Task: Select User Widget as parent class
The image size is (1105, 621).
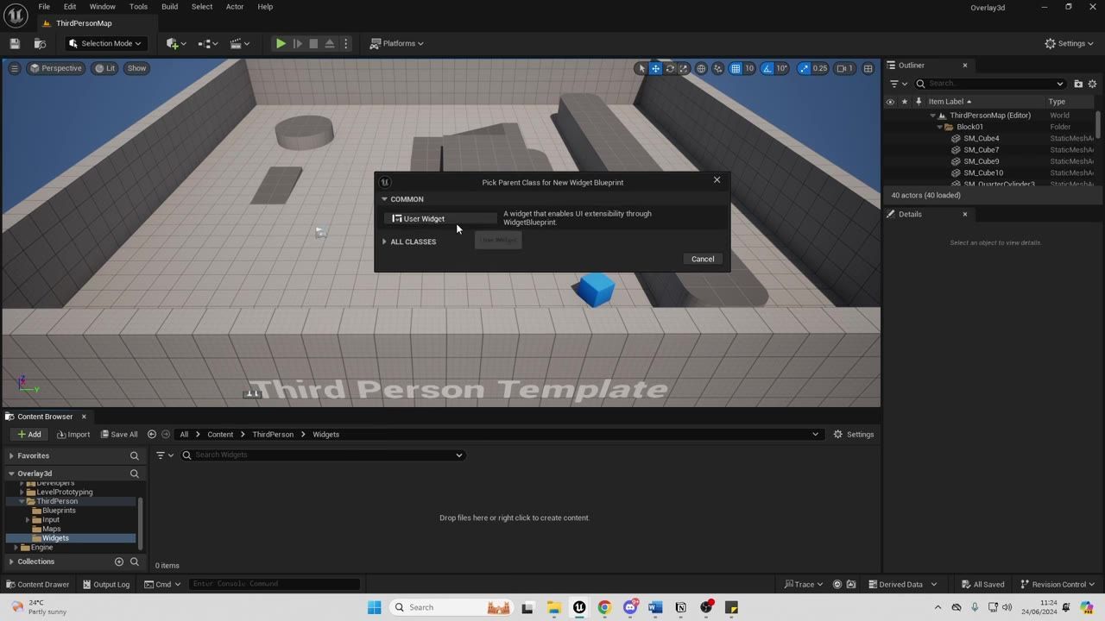Action: click(x=440, y=219)
